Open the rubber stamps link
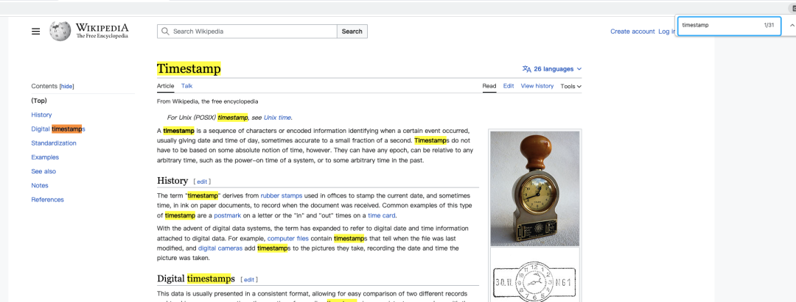 282,196
